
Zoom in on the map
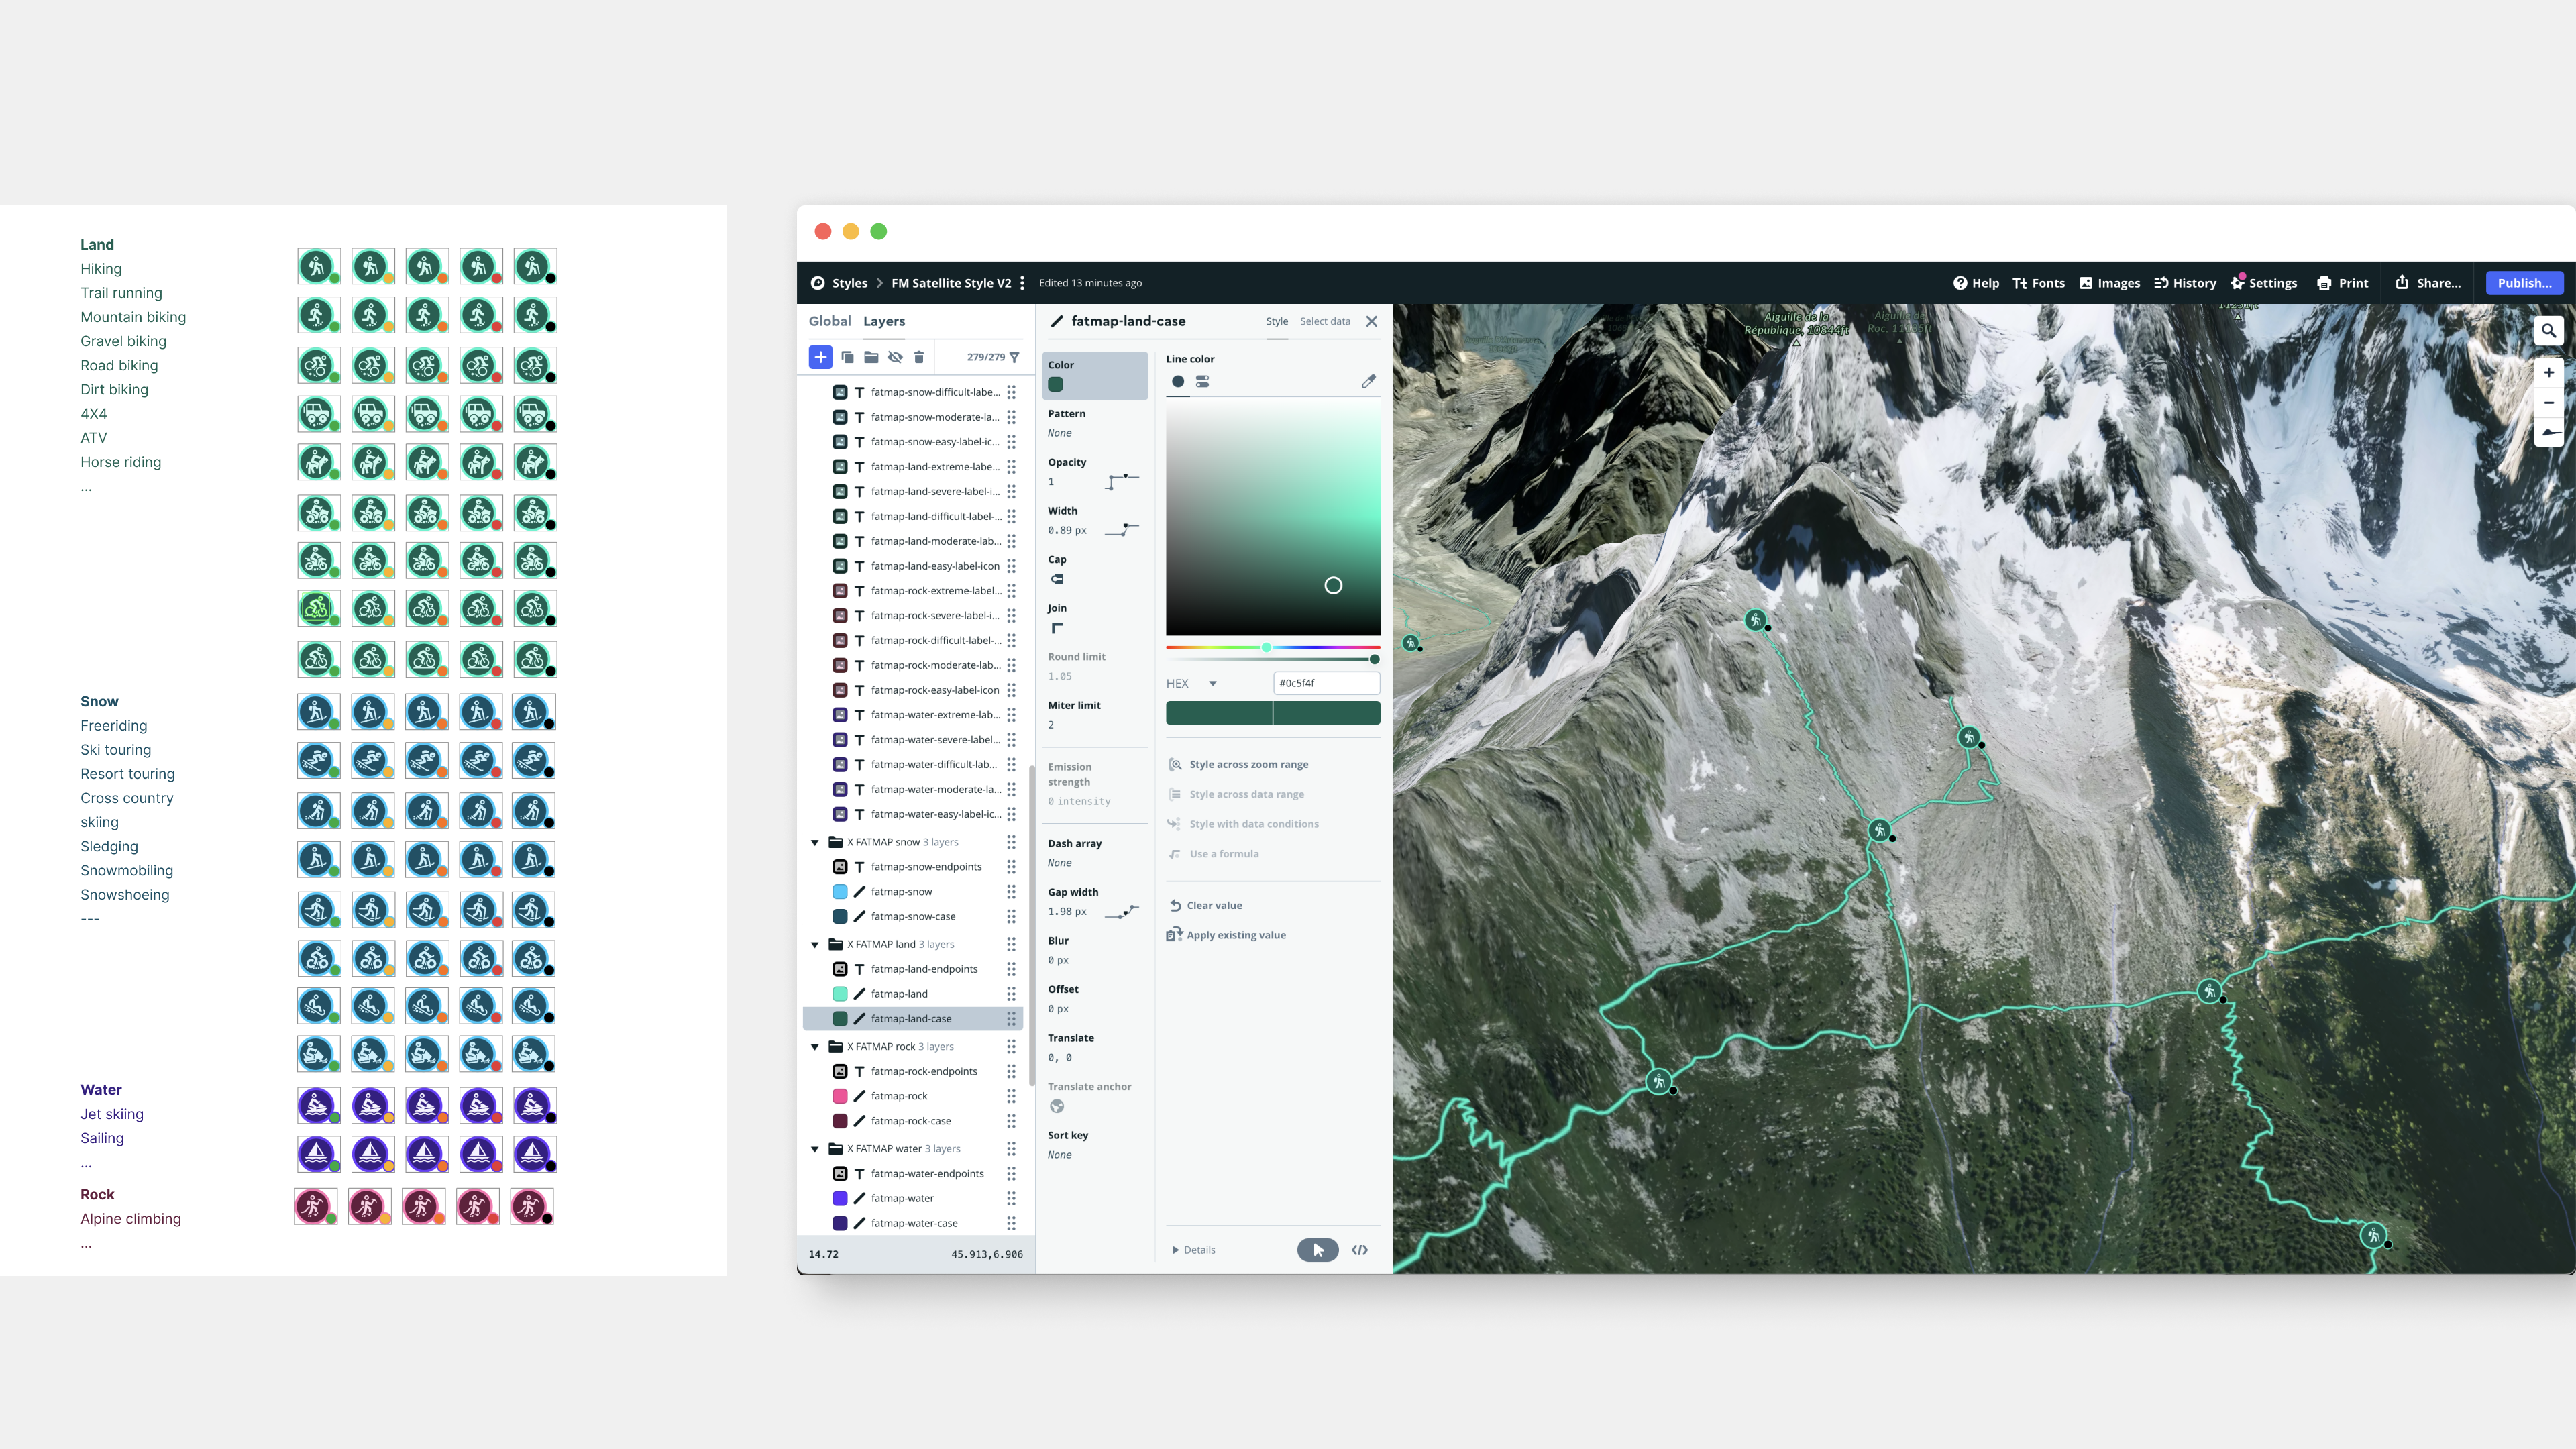tap(2549, 373)
